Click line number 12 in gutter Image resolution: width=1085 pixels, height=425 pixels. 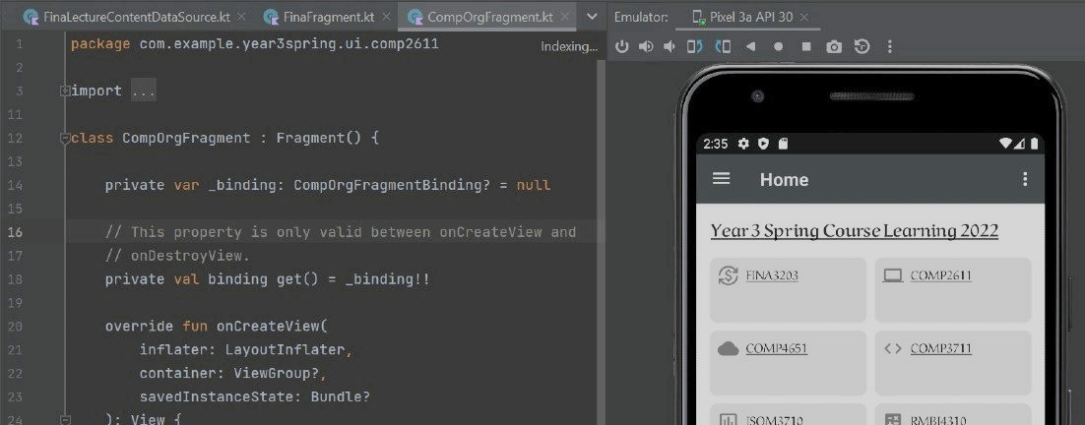point(15,138)
